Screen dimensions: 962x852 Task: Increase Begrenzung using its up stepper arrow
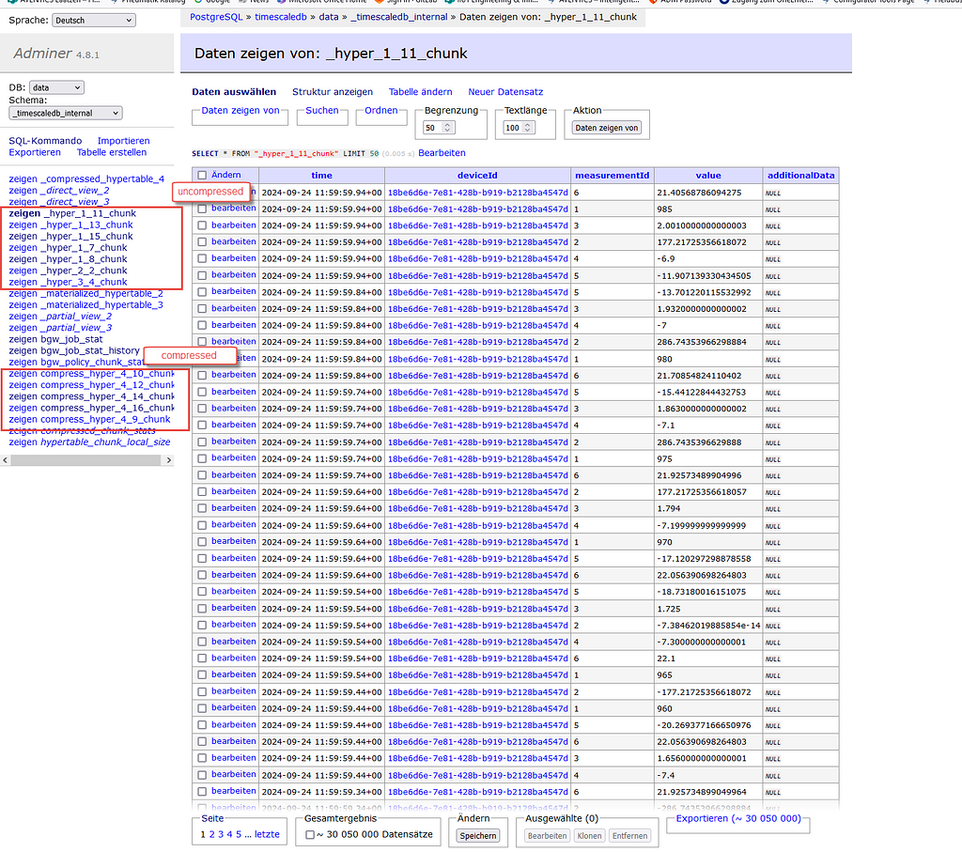click(x=446, y=122)
